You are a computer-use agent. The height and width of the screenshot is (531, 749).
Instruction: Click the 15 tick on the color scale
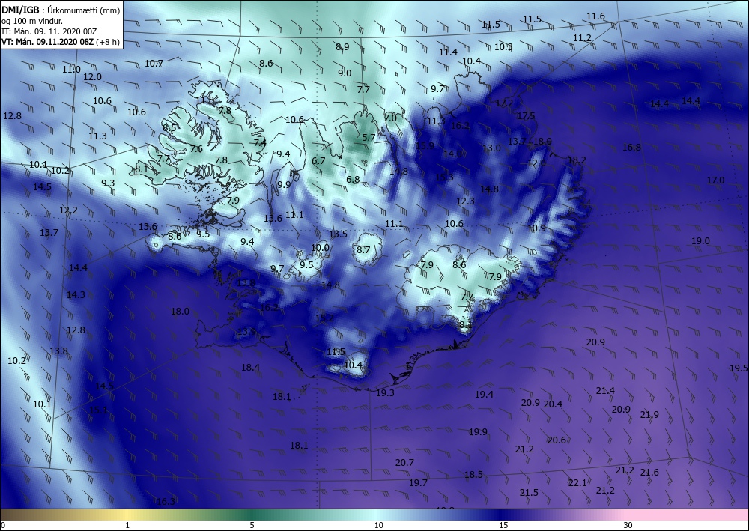point(503,525)
